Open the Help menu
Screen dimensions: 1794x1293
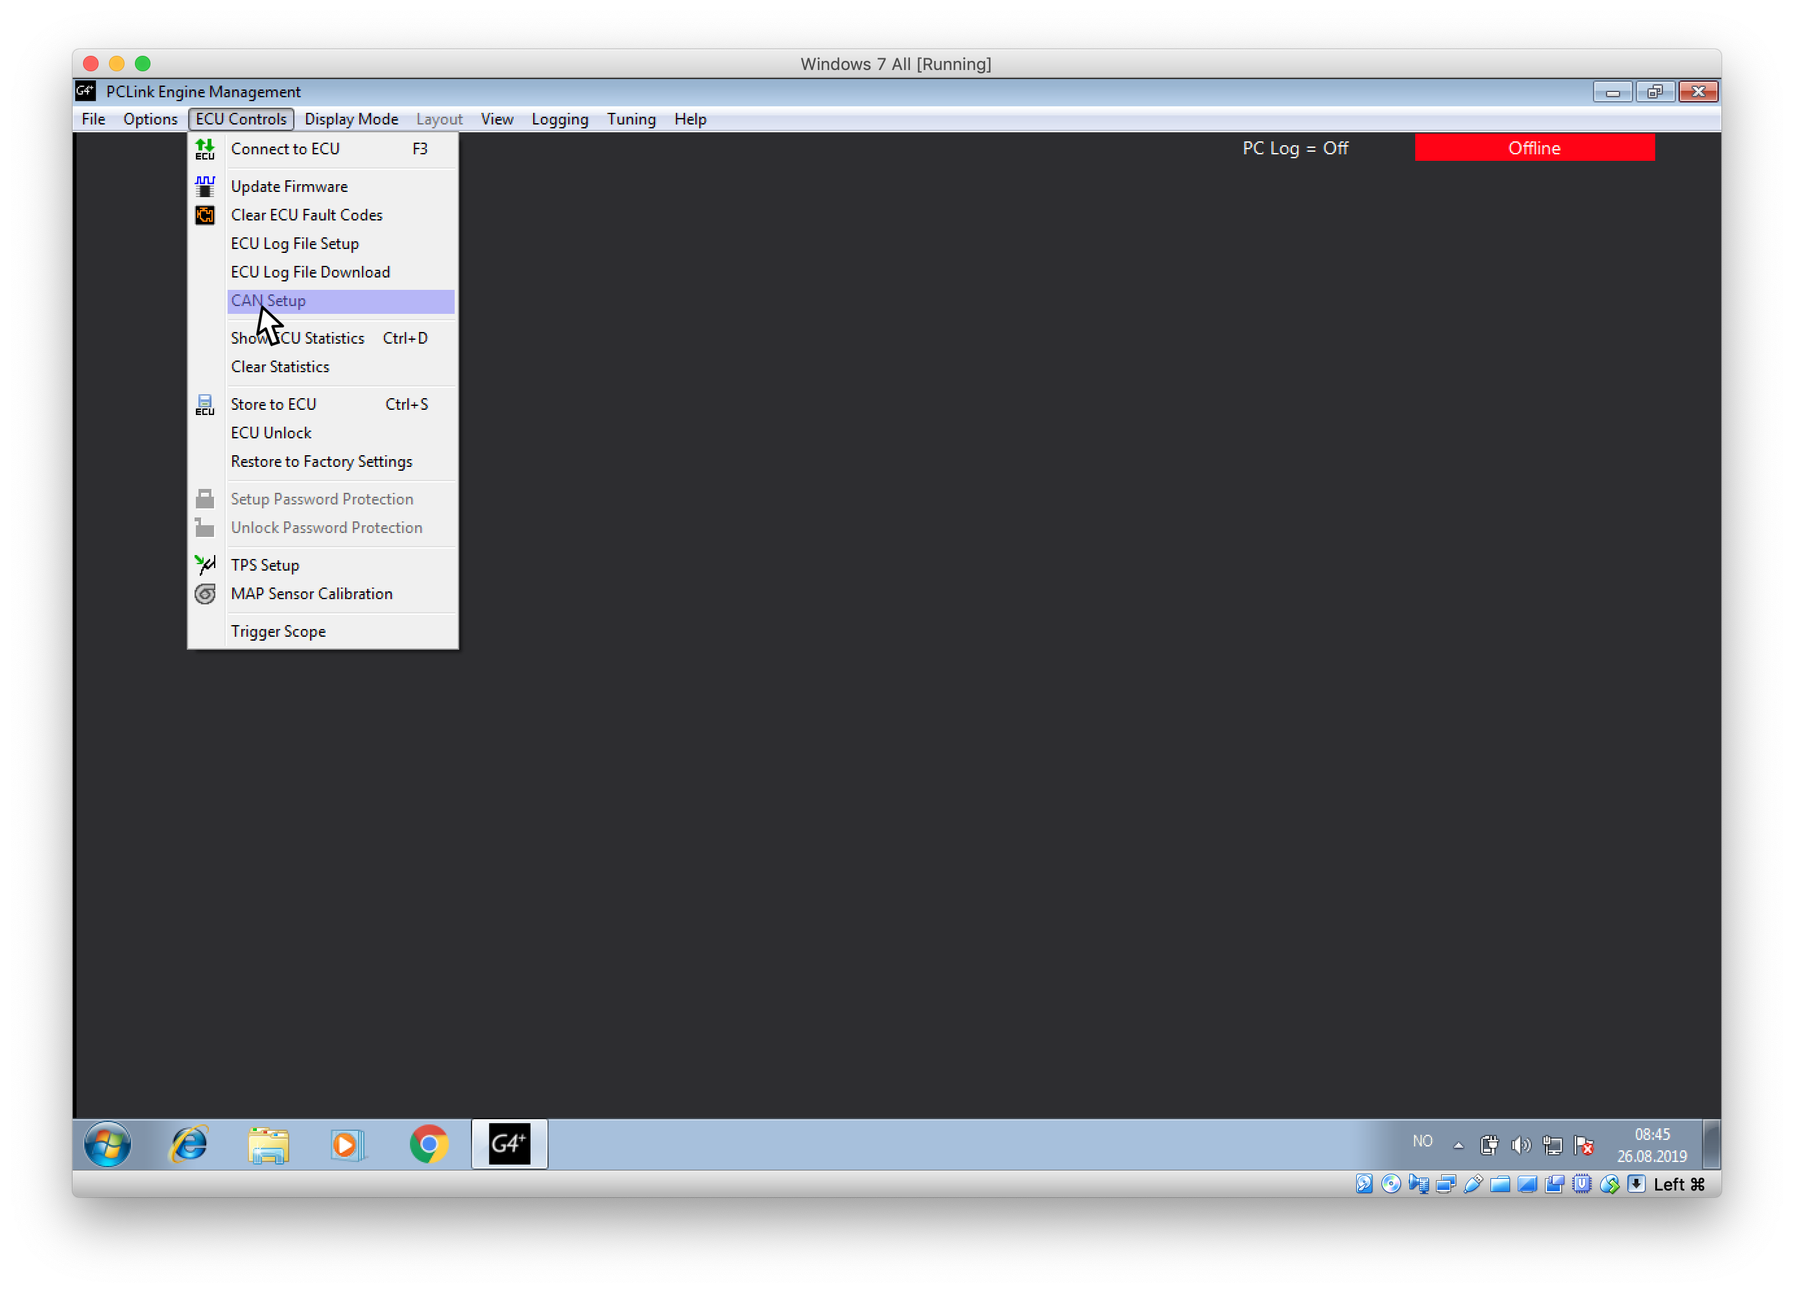point(689,119)
